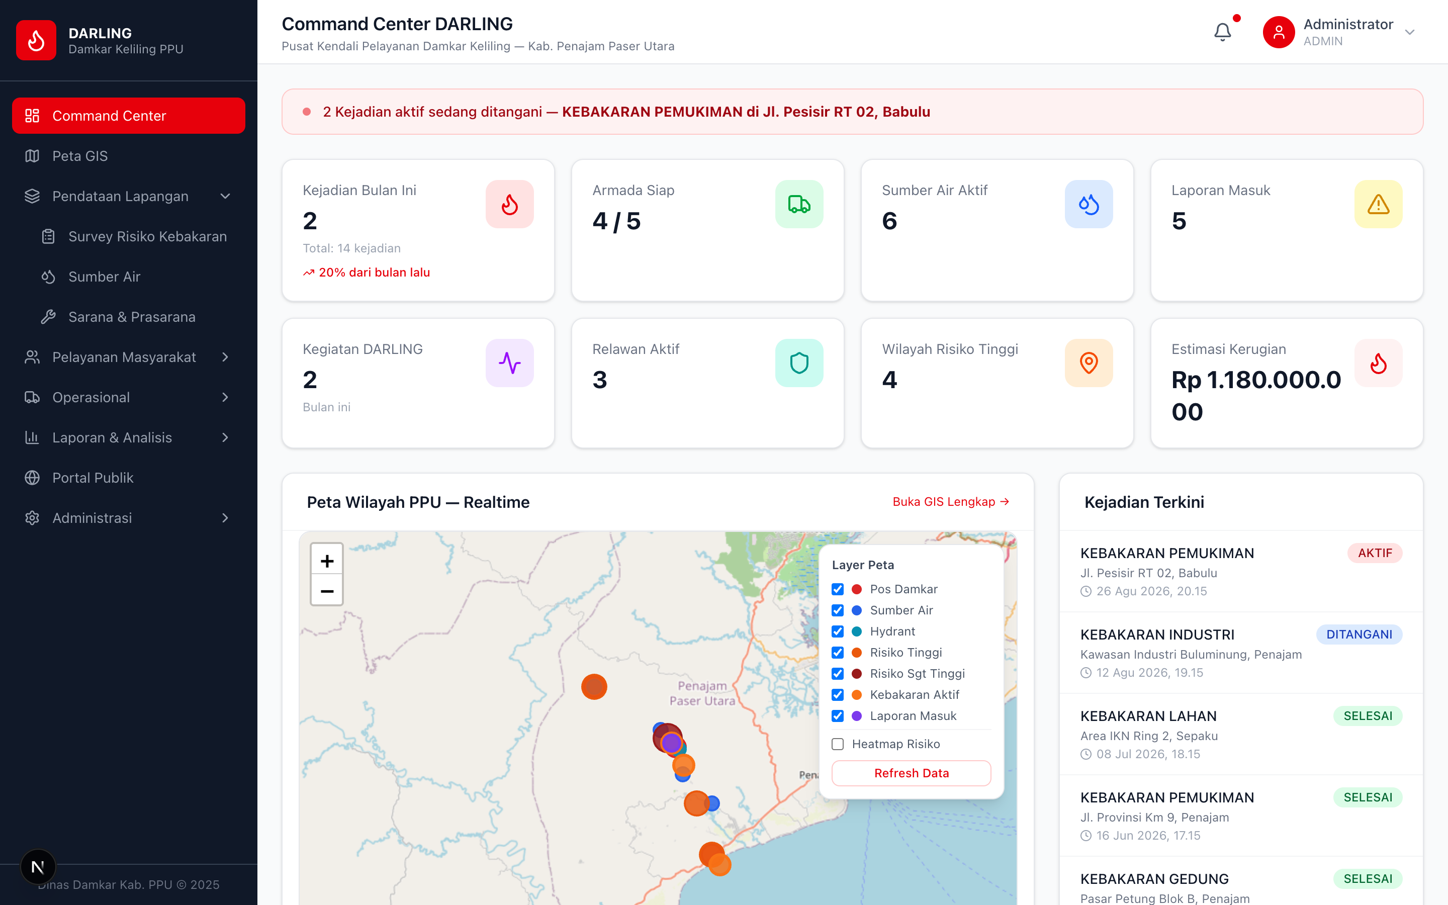Uncheck the Laporan Masuk map layer
Viewport: 1448px width, 905px height.
(x=838, y=716)
